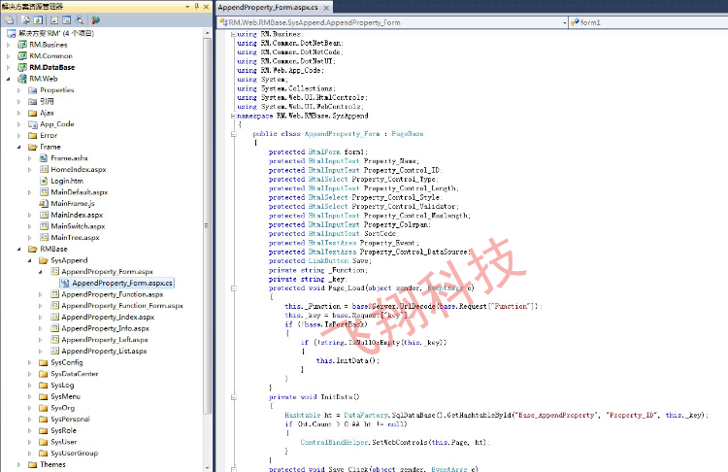728x472 pixels.
Task: Expand the RM.Busines project node
Action: (10, 45)
